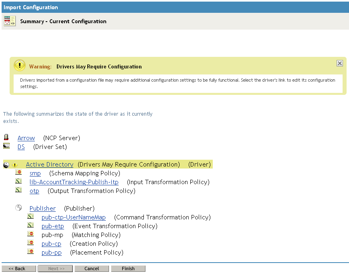The image size is (349, 275).
Task: Click the Schema Mapping Policy icon beside smp
Action: click(18, 173)
